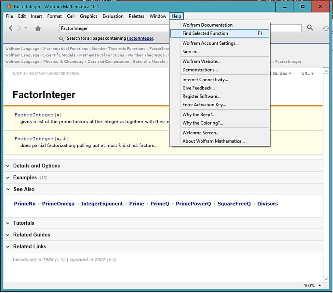Open the SquareFreeQ reference link
This screenshot has width=333, height=293.
[x=234, y=204]
